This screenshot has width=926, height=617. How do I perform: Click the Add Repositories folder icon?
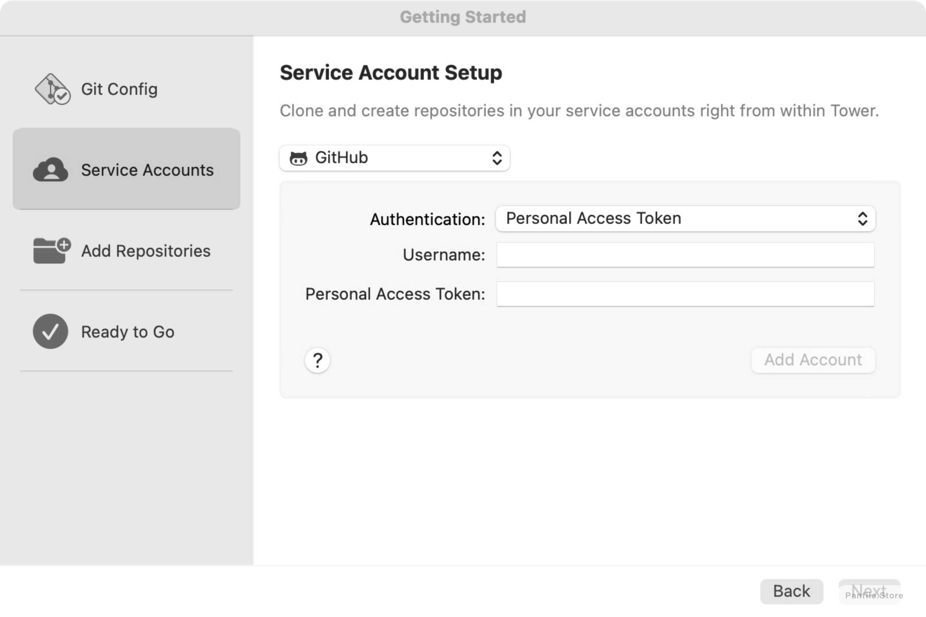tap(52, 250)
